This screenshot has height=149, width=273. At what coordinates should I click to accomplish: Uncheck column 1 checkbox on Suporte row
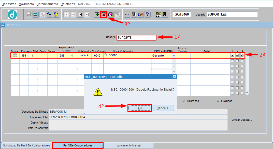point(233,55)
